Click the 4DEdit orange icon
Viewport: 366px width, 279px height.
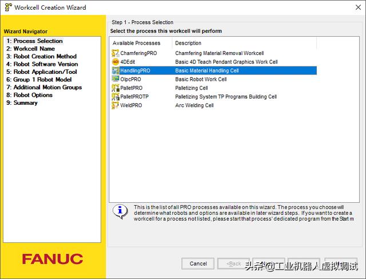point(116,62)
